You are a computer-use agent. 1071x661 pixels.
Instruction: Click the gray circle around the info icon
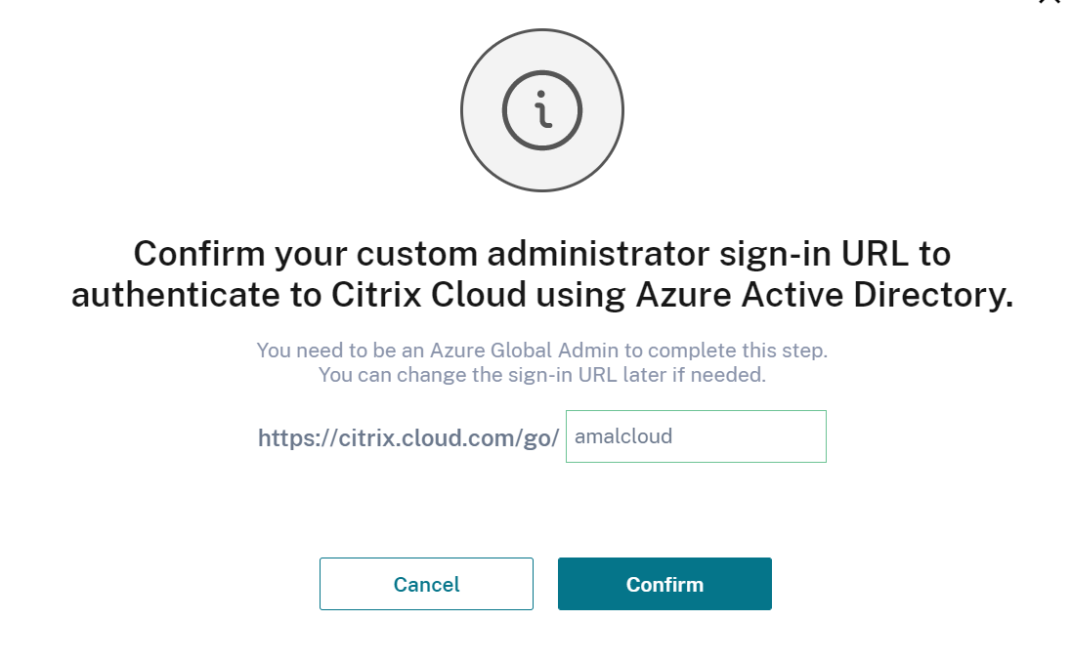(541, 110)
